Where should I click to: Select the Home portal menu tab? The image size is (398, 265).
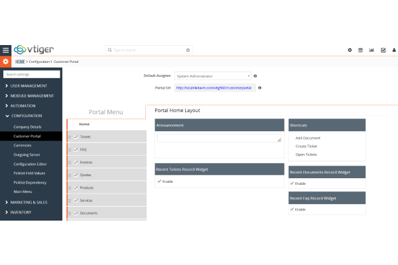click(x=84, y=124)
